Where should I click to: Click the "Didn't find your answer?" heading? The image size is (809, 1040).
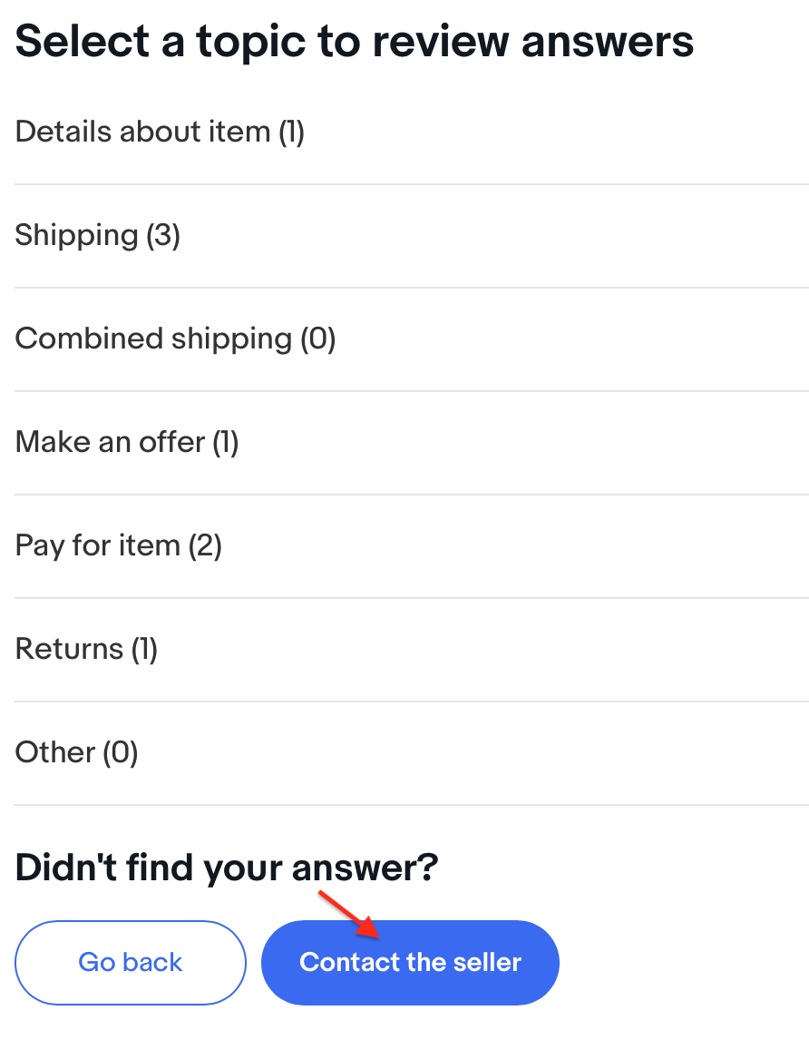click(227, 868)
